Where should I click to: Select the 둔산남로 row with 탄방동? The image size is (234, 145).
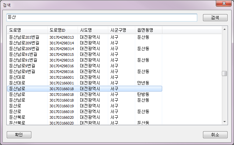pos(84,95)
